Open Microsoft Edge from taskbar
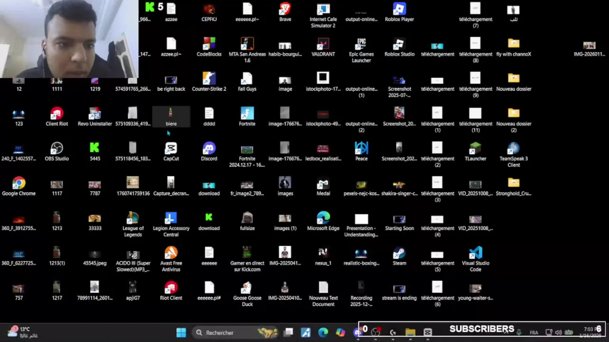This screenshot has height=342, width=609. (x=323, y=332)
